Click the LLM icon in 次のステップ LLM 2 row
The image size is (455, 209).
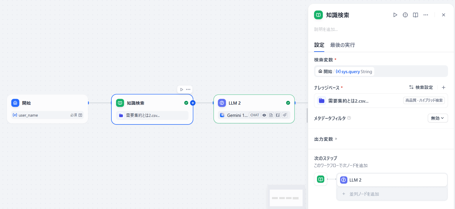[x=344, y=180]
